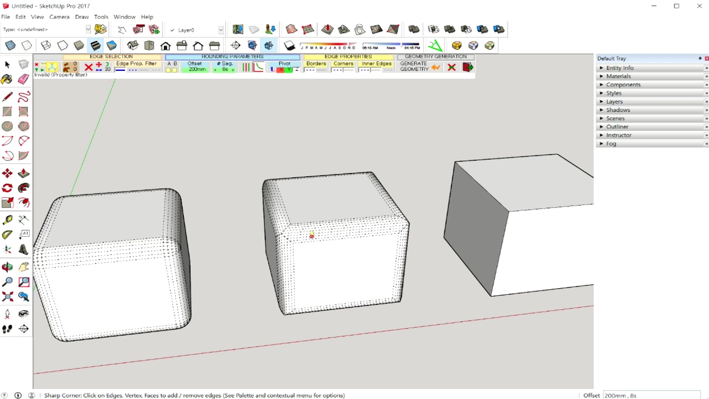Viewport: 709px width, 399px height.
Task: Open the Draw menu
Action: pos(82,17)
